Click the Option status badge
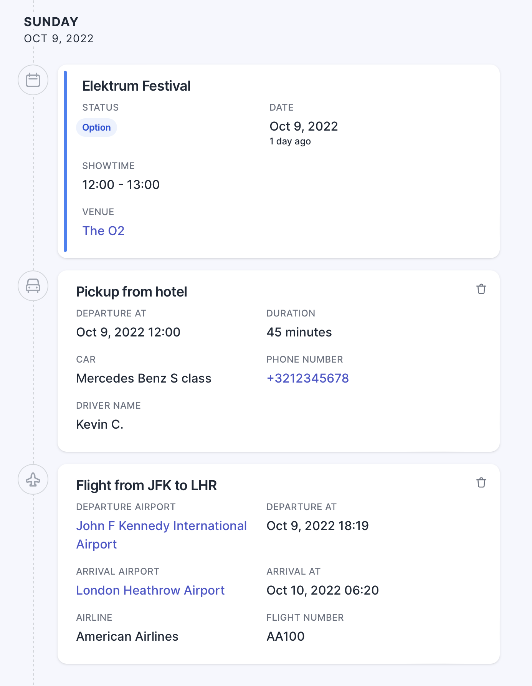 (x=96, y=128)
